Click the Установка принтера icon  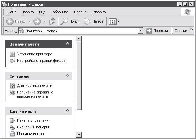tap(12, 54)
